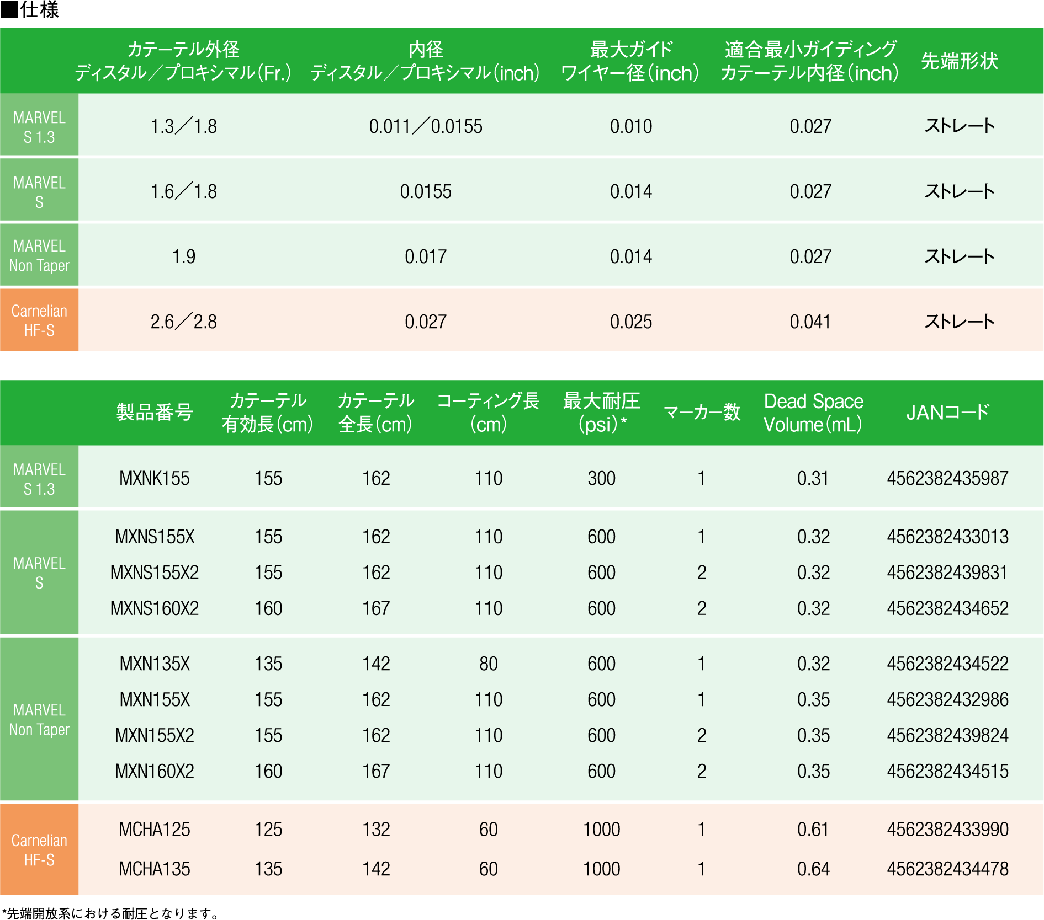
Task: Click dead space volume '0.64'
Action: coord(813,869)
